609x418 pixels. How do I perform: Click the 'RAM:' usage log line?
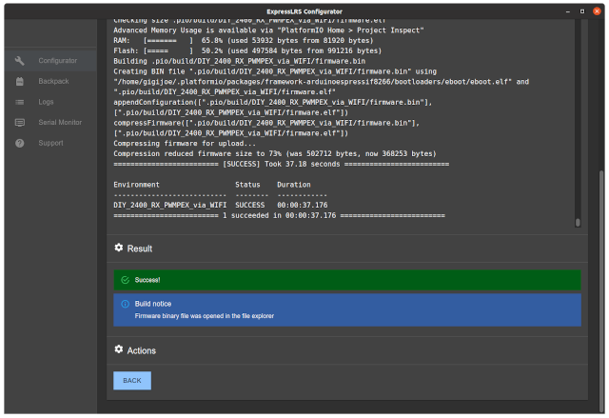(x=244, y=40)
